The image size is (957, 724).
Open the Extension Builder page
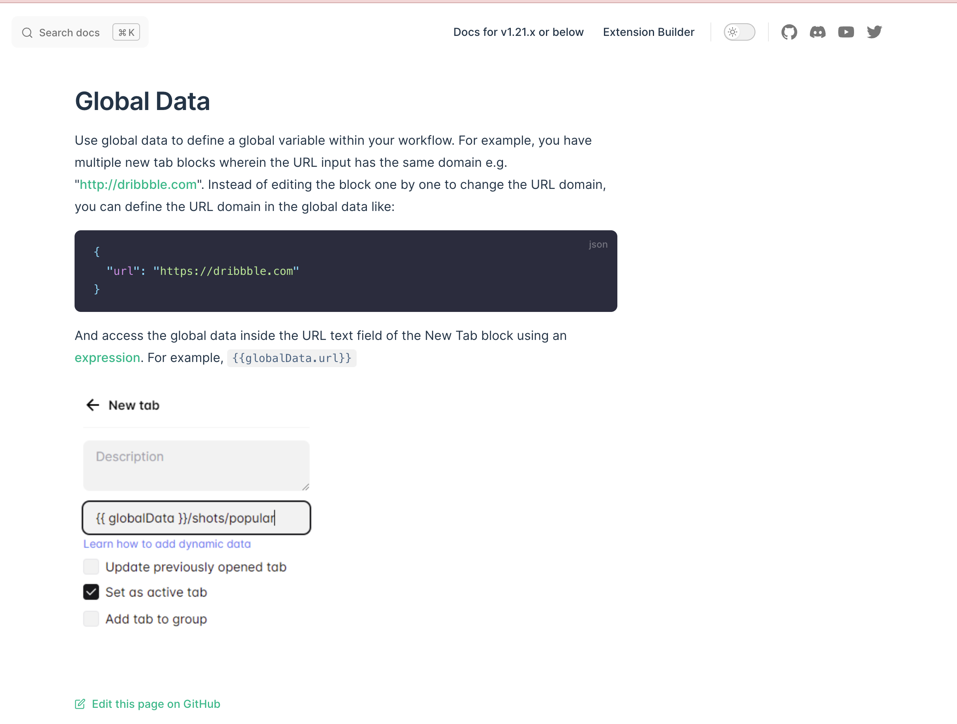point(648,32)
